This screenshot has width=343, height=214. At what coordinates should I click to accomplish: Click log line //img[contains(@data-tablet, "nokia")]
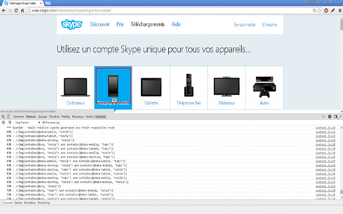[x=40, y=136]
